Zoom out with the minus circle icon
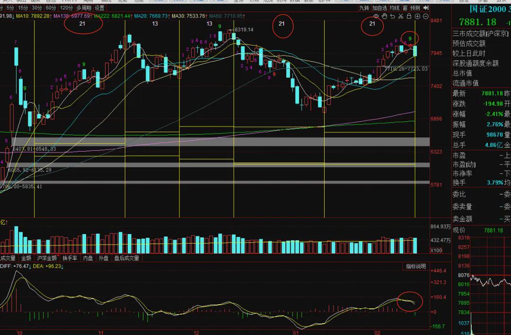The image size is (511, 335). (x=426, y=16)
